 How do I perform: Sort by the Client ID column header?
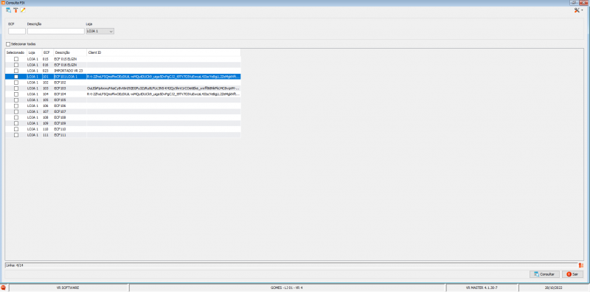164,52
